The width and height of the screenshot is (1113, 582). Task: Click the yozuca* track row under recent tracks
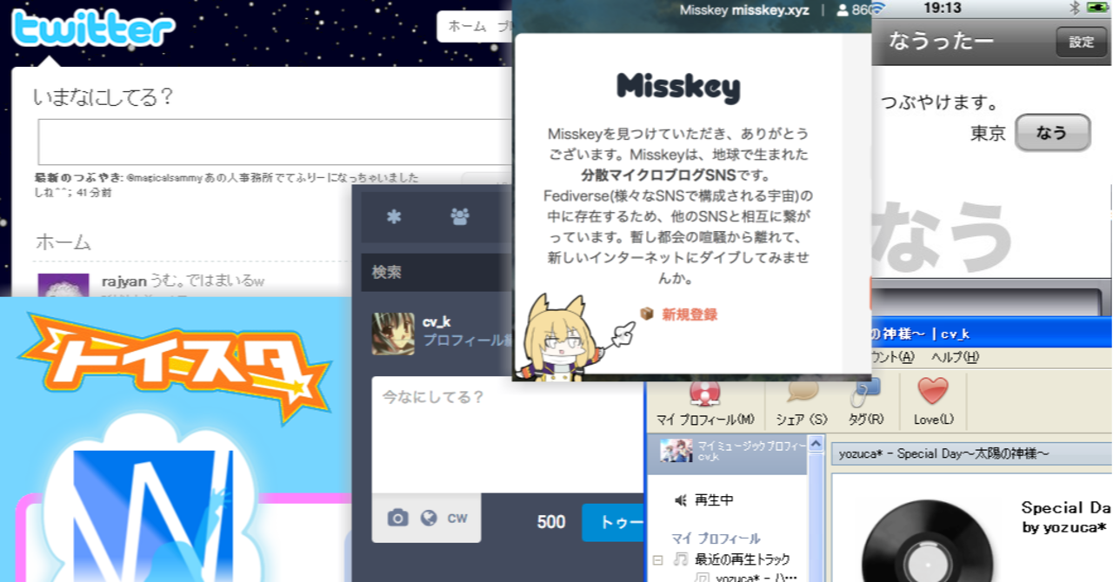(x=756, y=577)
